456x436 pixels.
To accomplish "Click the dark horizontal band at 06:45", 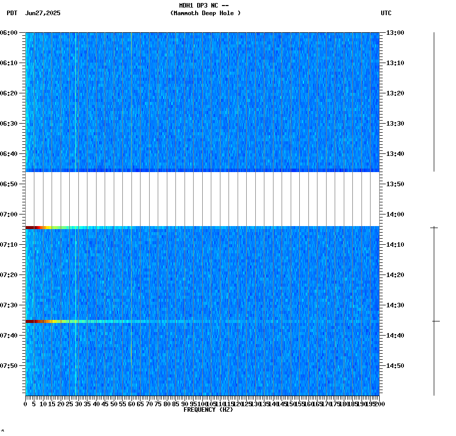I will (x=202, y=169).
